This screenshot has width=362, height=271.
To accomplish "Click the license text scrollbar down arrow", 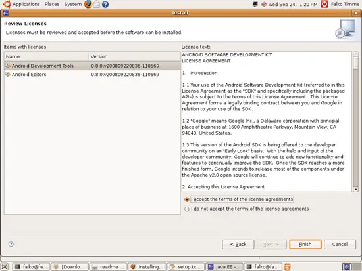I will (356, 190).
